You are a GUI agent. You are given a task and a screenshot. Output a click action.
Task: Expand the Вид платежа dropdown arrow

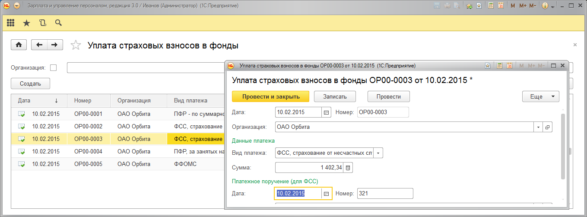(x=378, y=153)
